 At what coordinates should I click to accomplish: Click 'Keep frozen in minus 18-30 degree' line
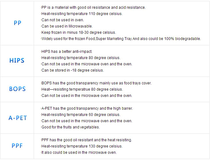[78, 32]
